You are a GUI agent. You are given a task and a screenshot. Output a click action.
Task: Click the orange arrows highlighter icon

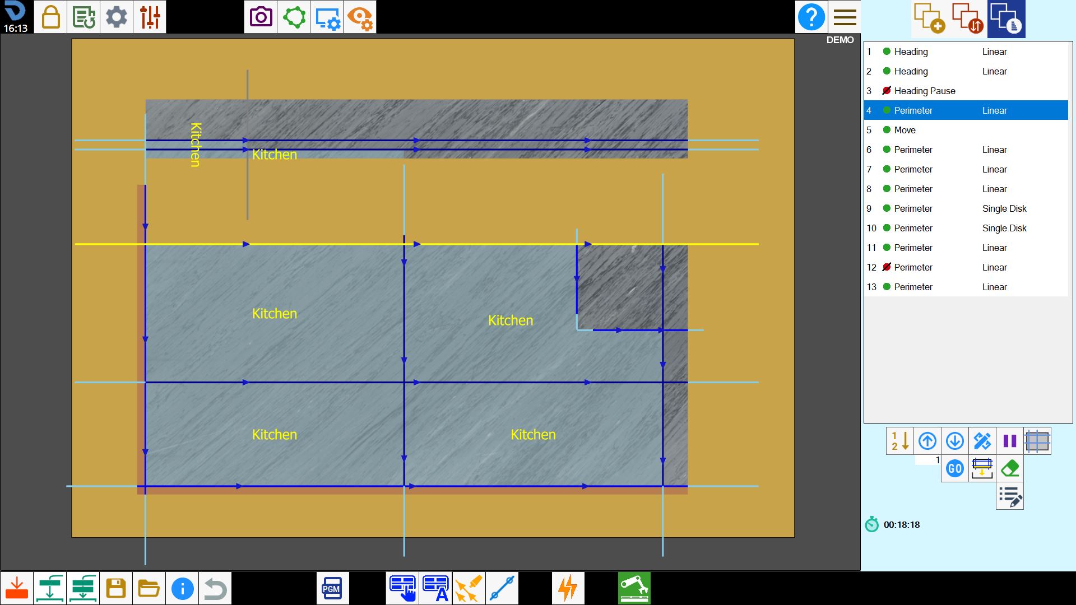coord(469,588)
